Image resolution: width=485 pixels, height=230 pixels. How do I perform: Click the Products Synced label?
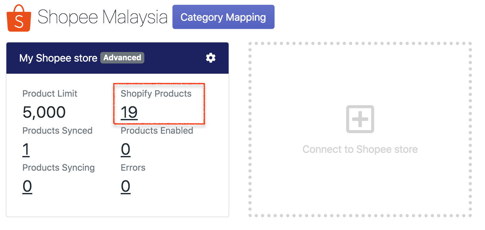point(57,131)
